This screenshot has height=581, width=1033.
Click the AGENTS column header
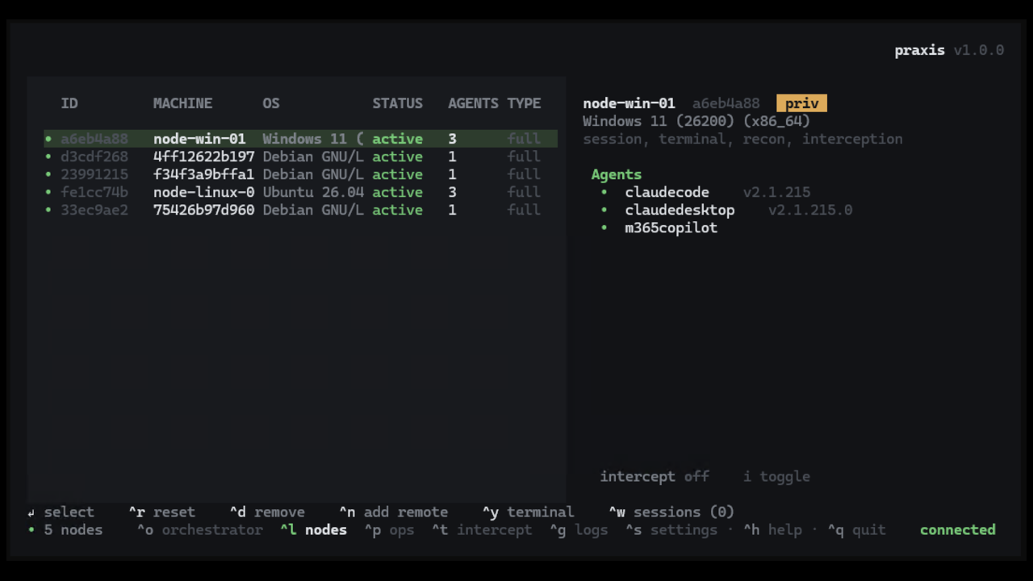click(474, 103)
